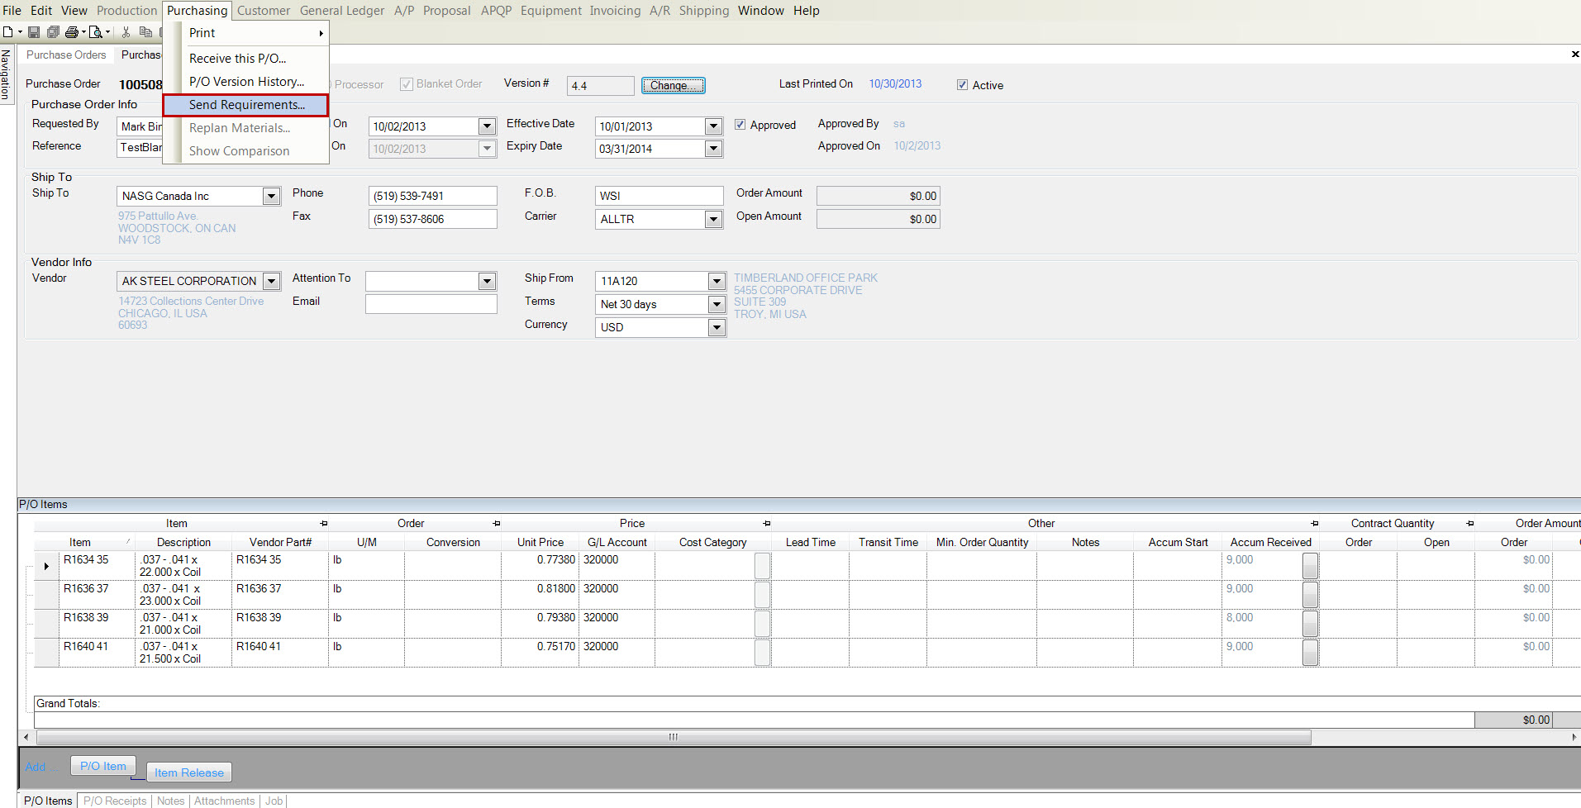Click the Item Release button
This screenshot has width=1581, height=808.
[189, 772]
